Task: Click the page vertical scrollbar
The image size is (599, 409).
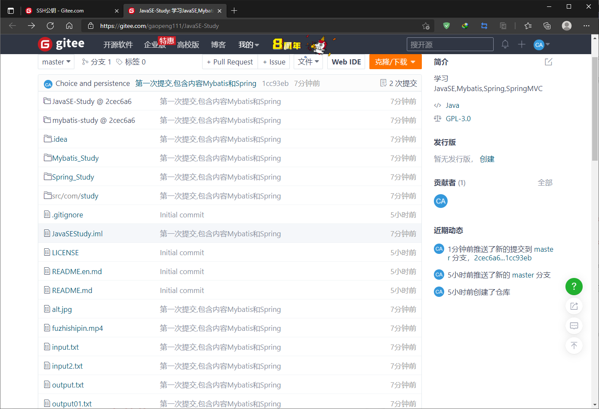Action: (595, 108)
